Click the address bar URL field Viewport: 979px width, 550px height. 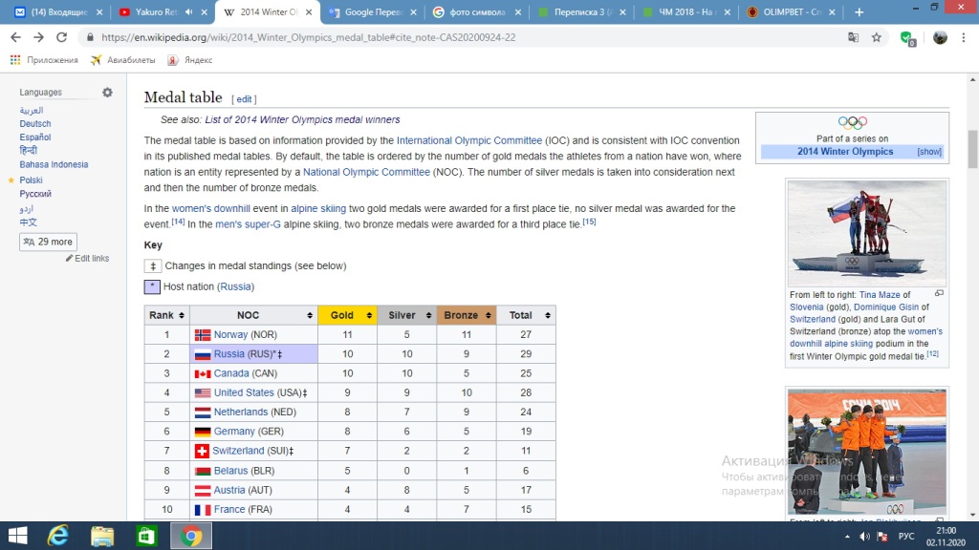point(462,37)
